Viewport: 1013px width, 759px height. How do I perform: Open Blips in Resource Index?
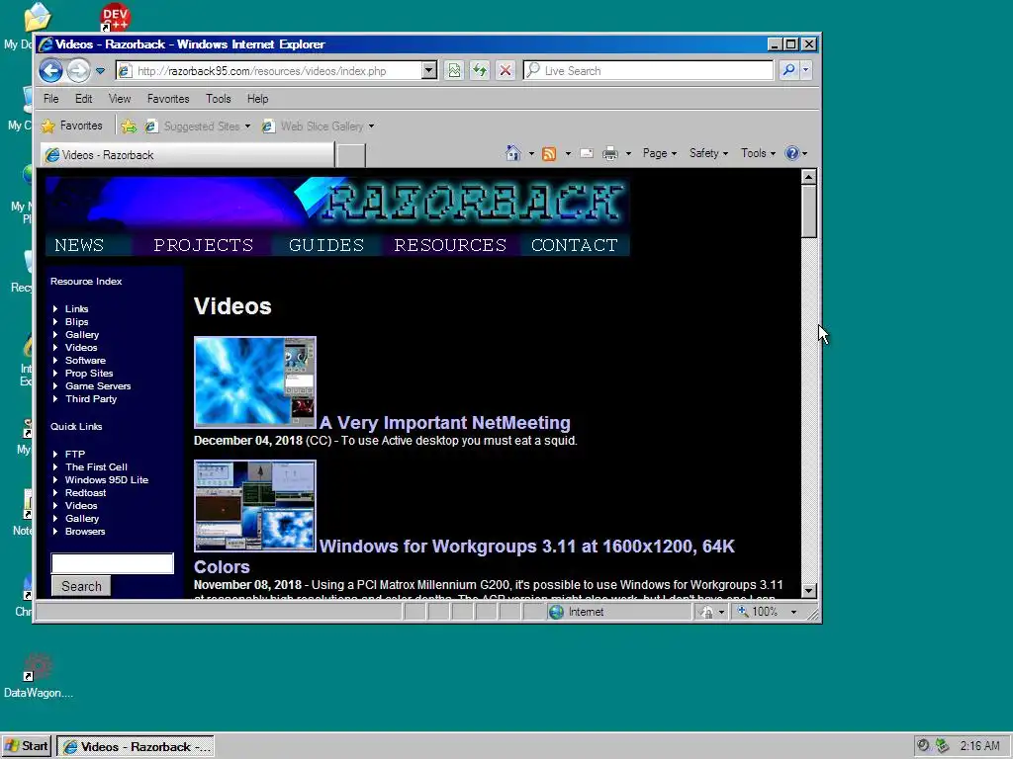click(76, 322)
